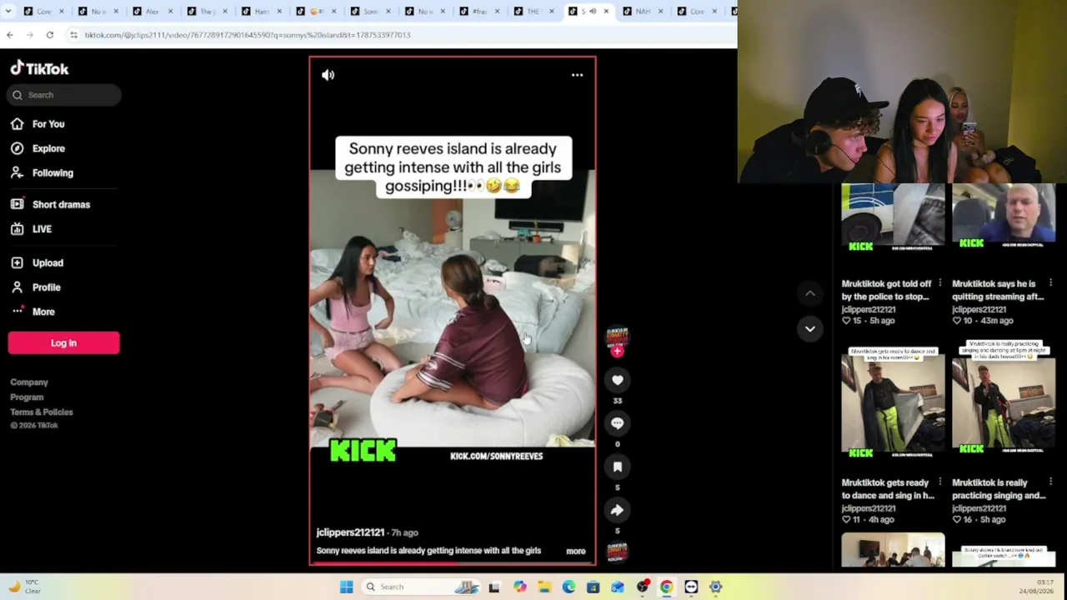Switch to the '#frac' browser tab
Viewport: 1067px width, 600px height.
(479, 12)
